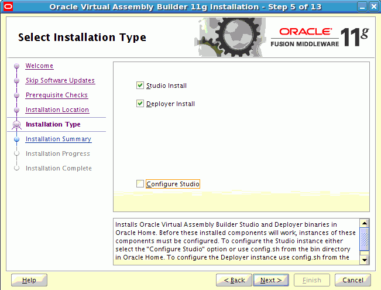381x290 pixels.
Task: Click the Installation Complete bullet icon
Action: pyautogui.click(x=17, y=168)
